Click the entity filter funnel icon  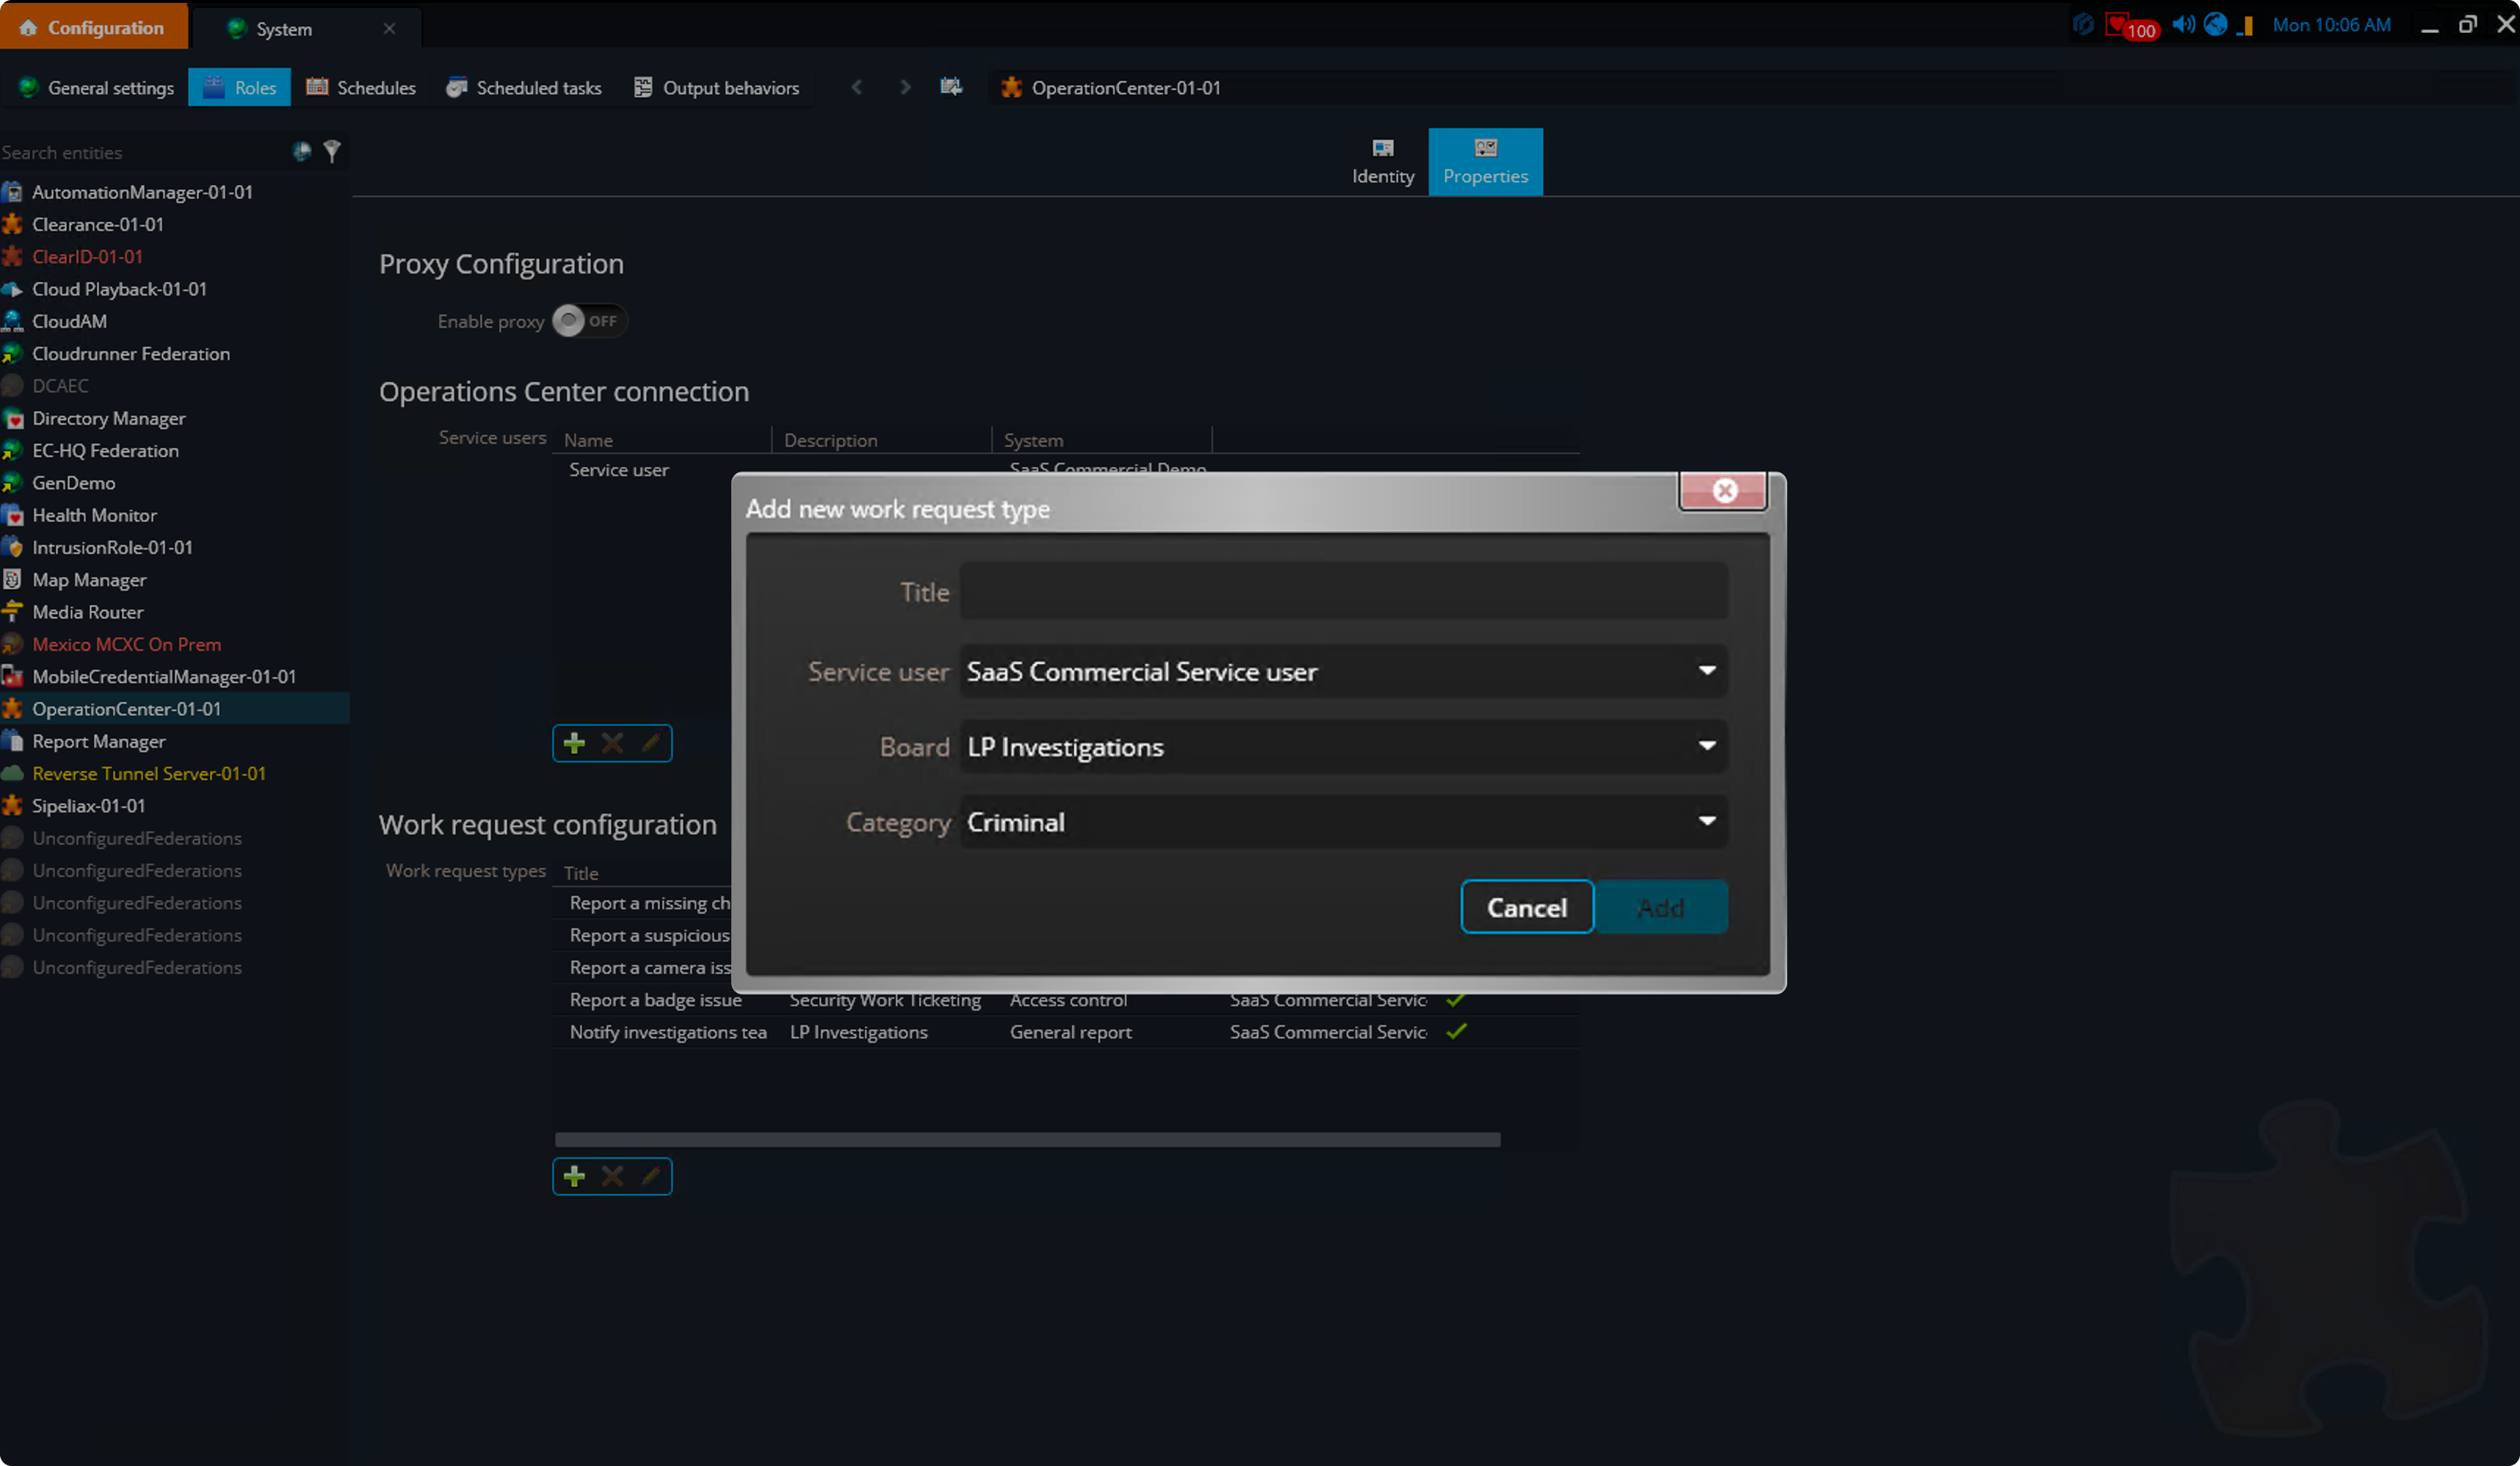tap(332, 151)
